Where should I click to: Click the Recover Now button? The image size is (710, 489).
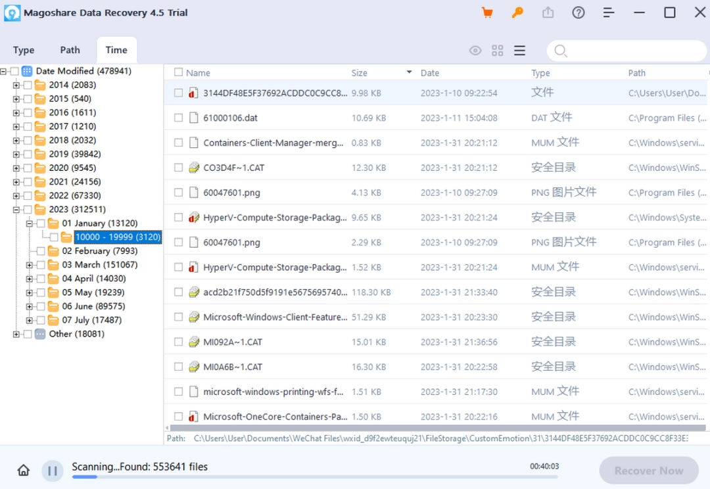(649, 471)
